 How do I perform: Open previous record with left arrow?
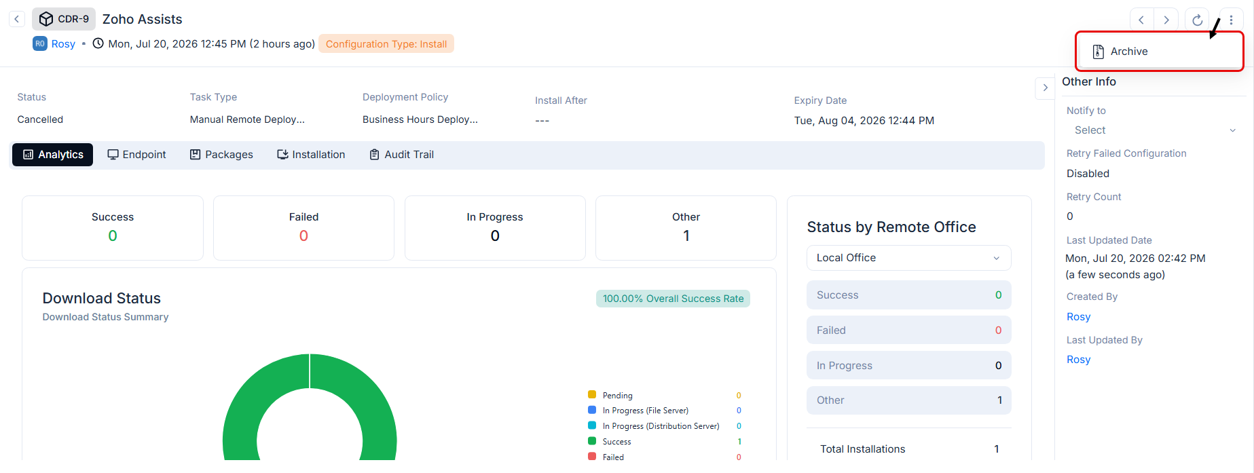1141,20
